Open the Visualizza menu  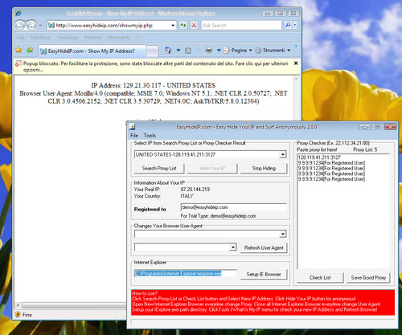tap(67, 37)
